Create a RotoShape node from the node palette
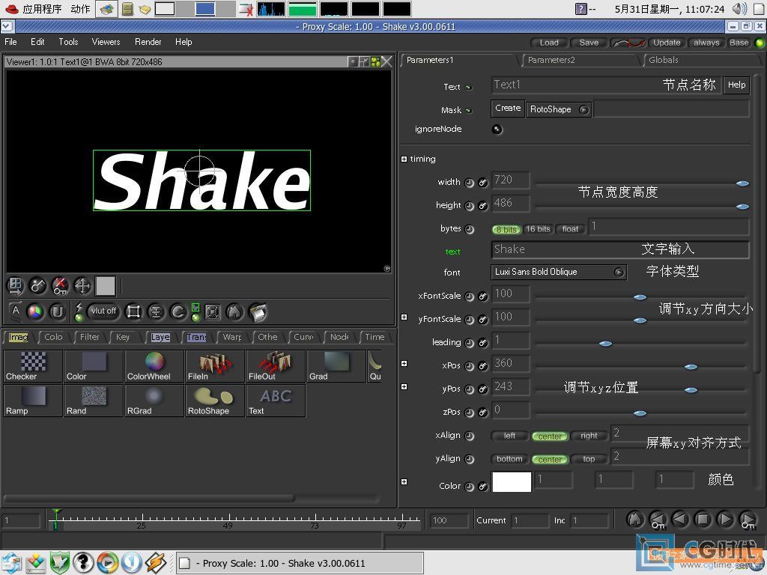The image size is (767, 575). 215,401
